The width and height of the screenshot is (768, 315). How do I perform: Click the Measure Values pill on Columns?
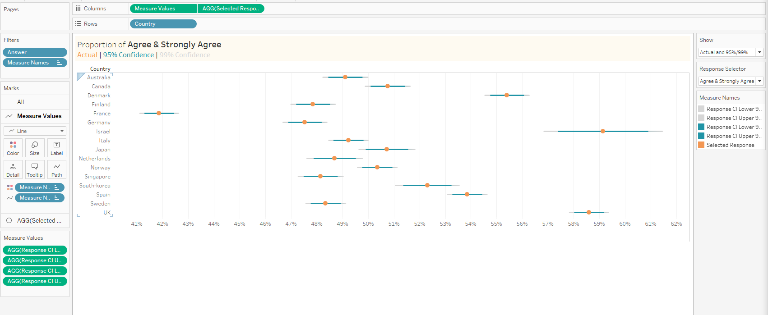[163, 9]
